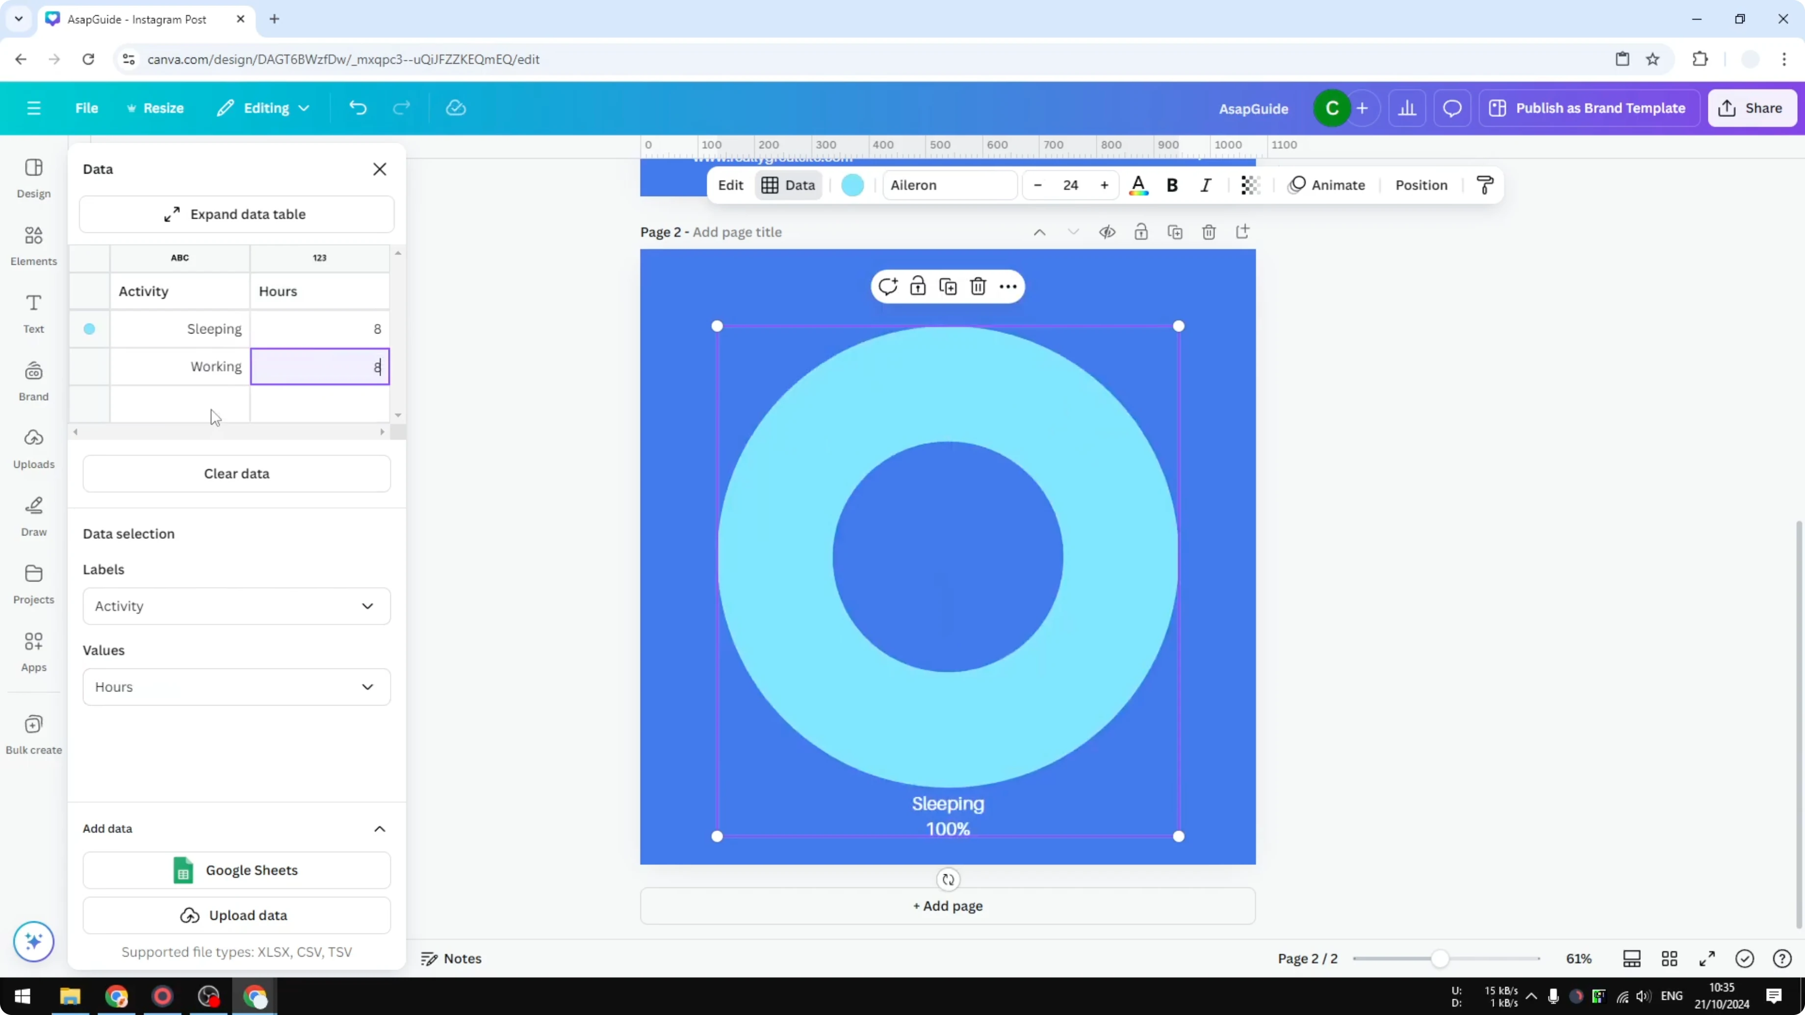Open the Draw panel

[33, 516]
